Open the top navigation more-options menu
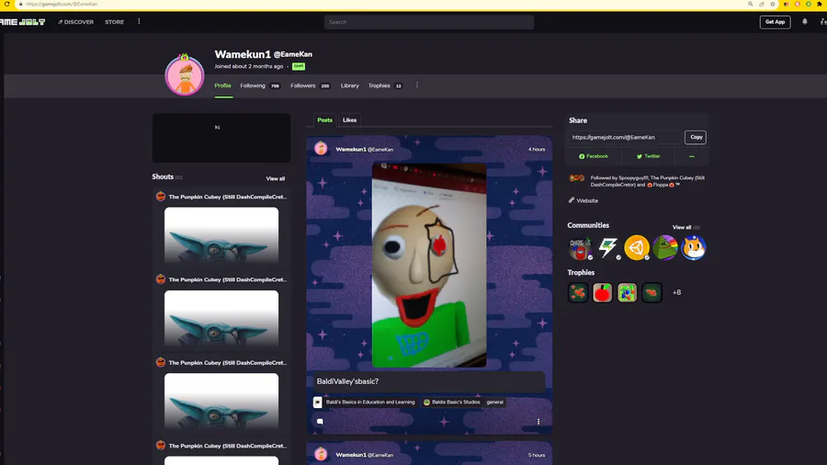827x465 pixels. (139, 22)
